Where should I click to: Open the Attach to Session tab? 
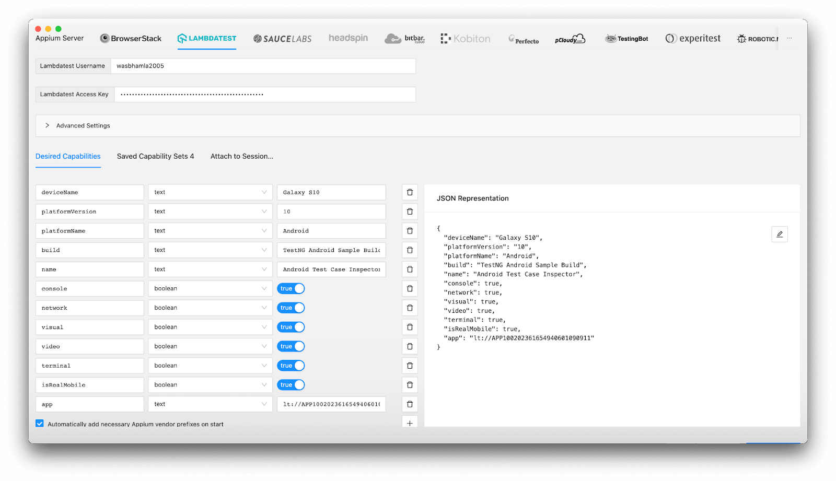[241, 156]
